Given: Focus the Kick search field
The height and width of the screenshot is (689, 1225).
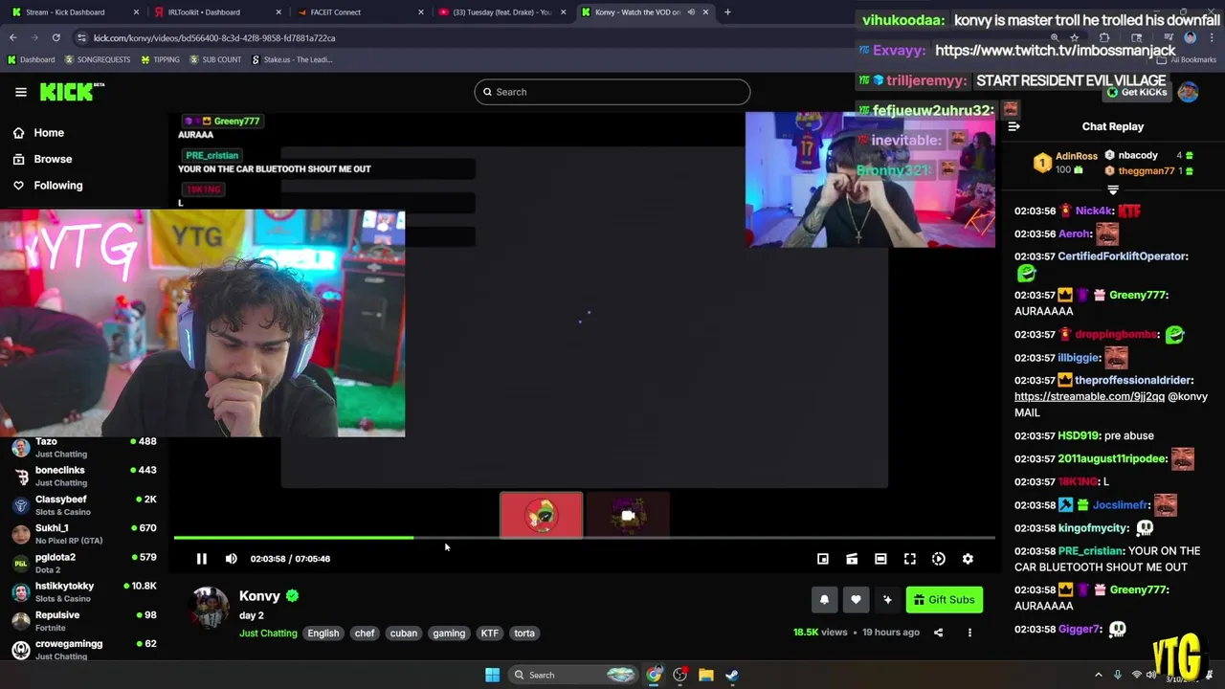Looking at the screenshot, I should (x=612, y=92).
